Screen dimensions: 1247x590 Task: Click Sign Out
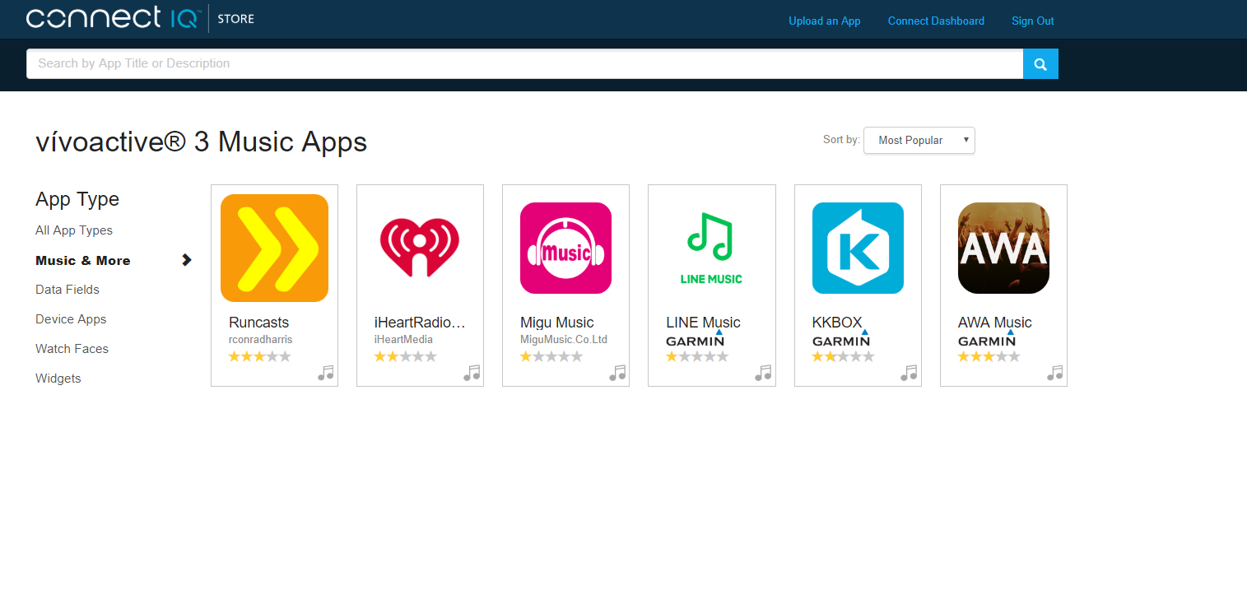1033,21
